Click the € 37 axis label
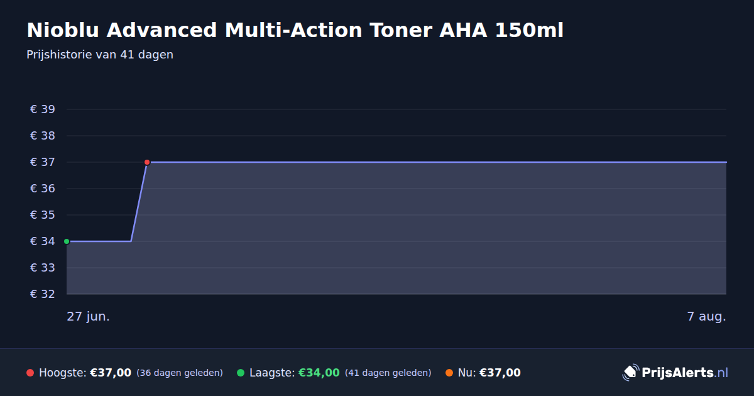754x396 pixels. click(x=43, y=162)
